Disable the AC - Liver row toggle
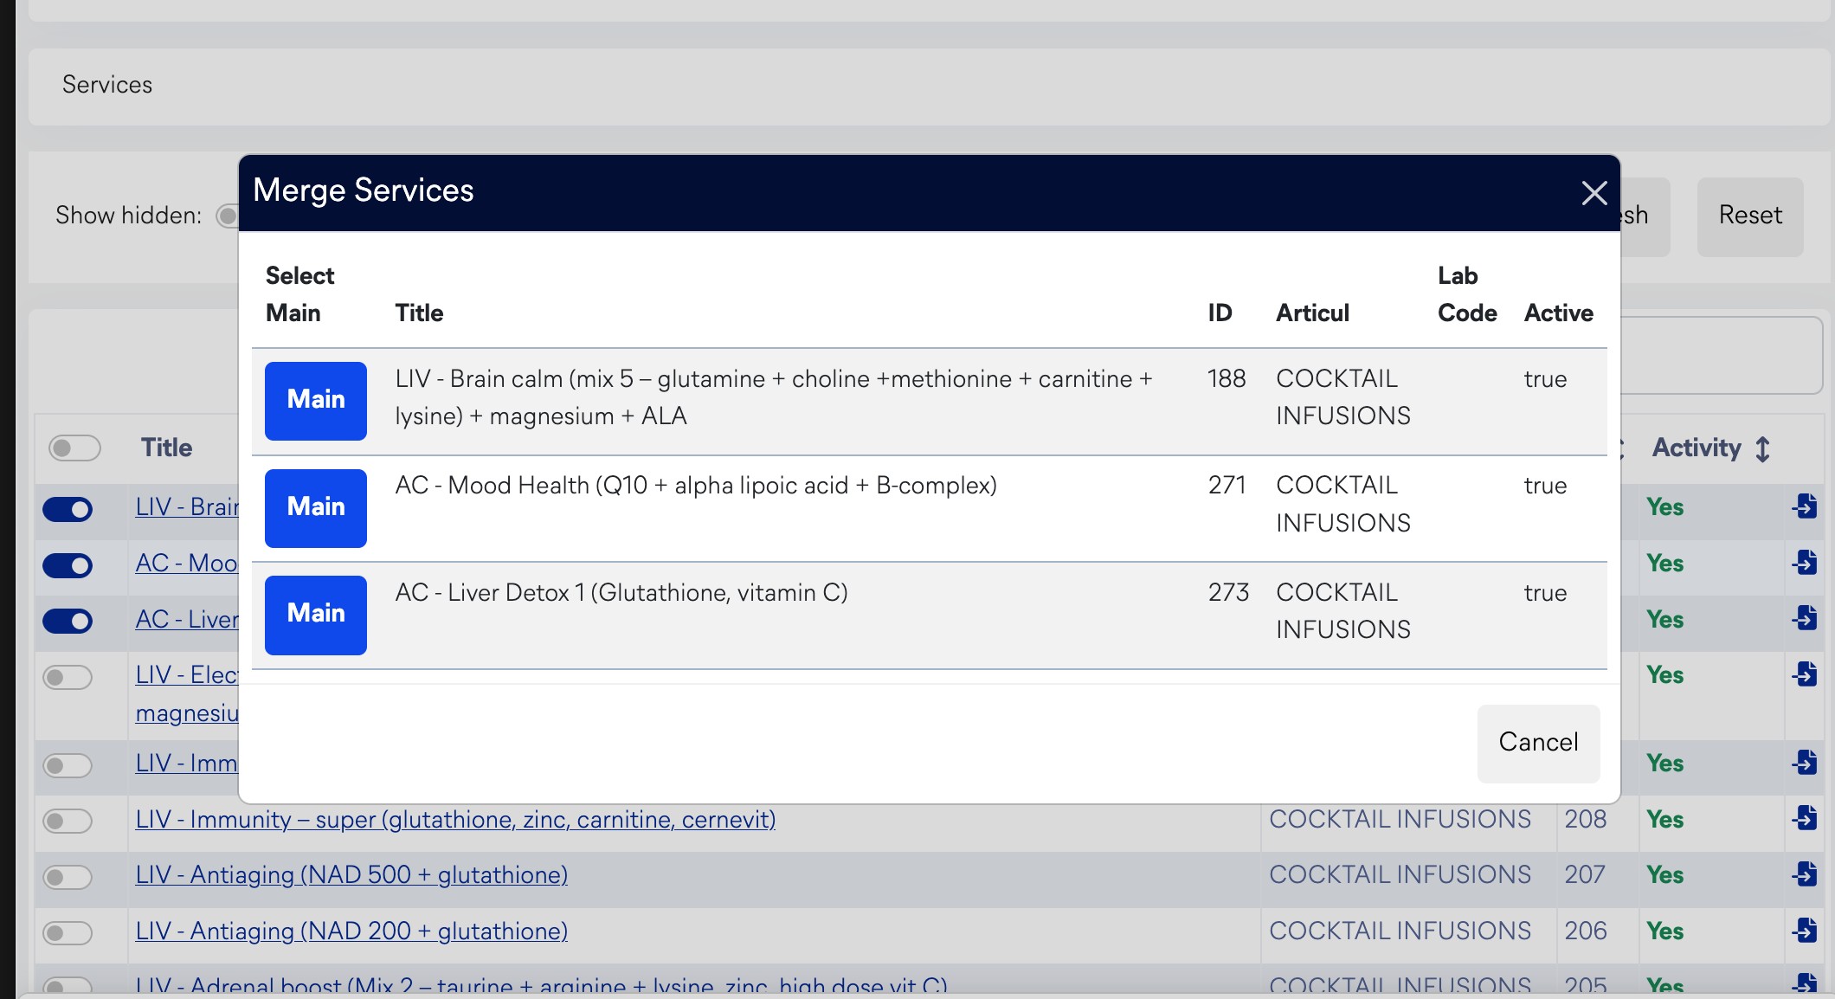This screenshot has width=1835, height=999. [x=68, y=621]
